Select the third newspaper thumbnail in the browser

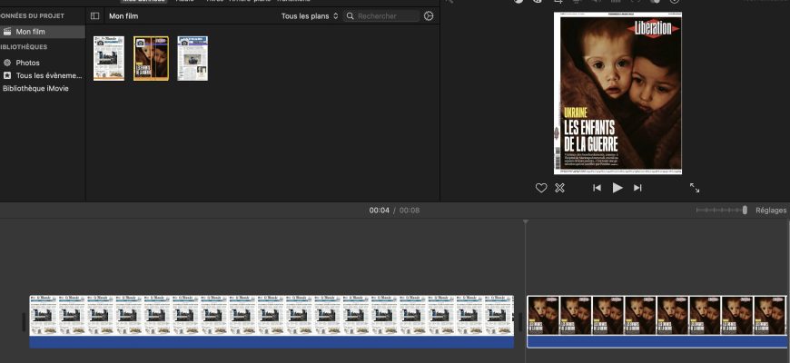click(193, 58)
